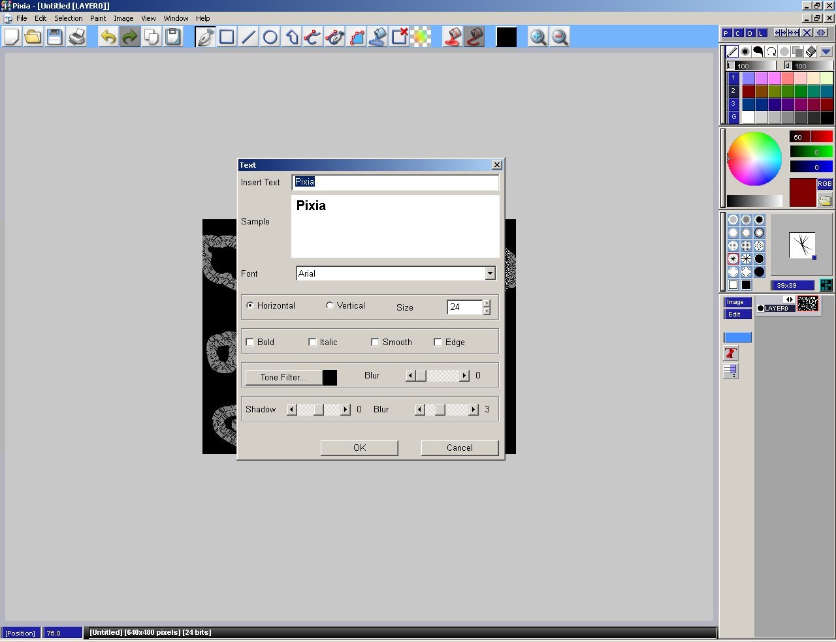Open a file with the folder icon
Image resolution: width=836 pixels, height=642 pixels.
pyautogui.click(x=33, y=37)
